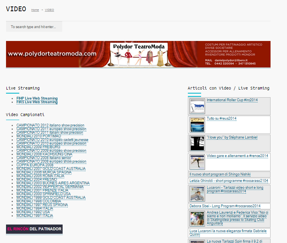Open MONDIALI 2002 WUPPERTAL GERMANIA
Image resolution: width=287 pixels, height=243 pixels.
[50, 187]
